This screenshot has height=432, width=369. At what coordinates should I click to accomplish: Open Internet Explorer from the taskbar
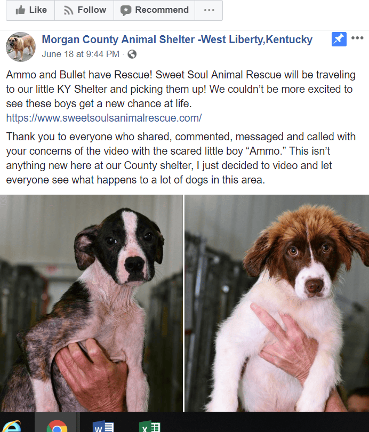(11, 426)
